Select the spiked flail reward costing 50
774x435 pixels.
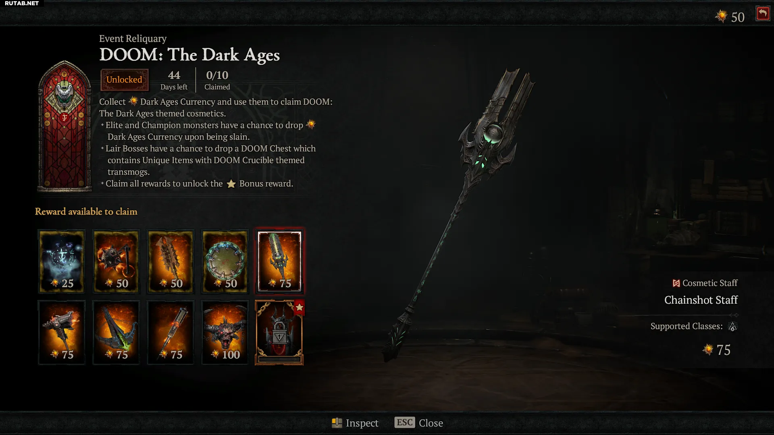(x=116, y=261)
